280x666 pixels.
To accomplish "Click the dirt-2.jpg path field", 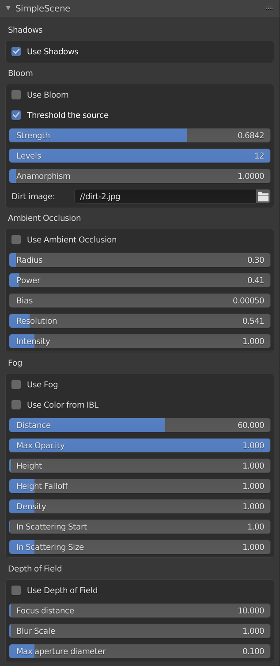I will tap(166, 196).
